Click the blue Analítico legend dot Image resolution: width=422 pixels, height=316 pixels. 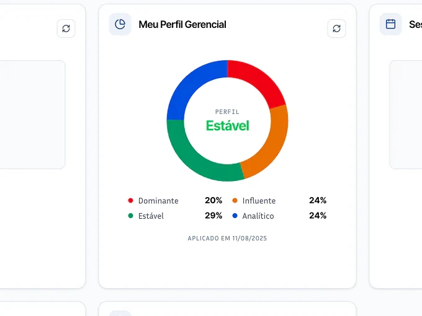[235, 216]
